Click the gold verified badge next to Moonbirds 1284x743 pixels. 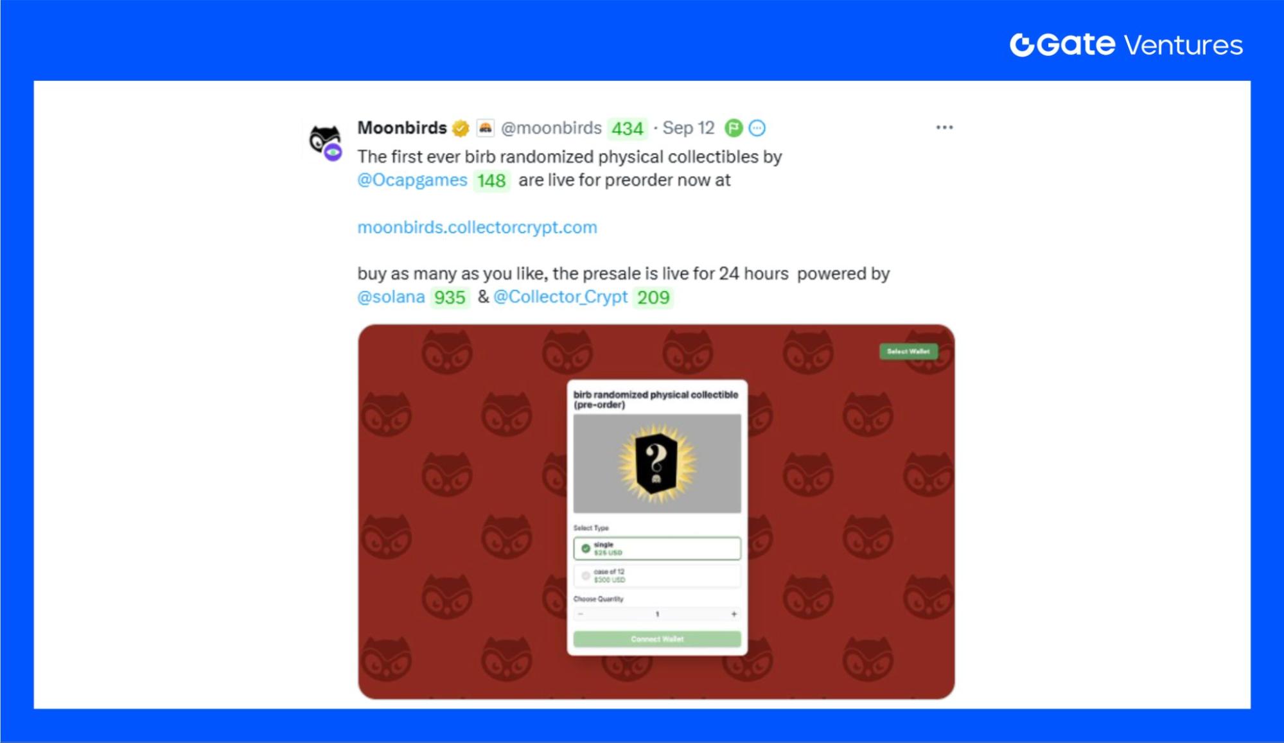pos(461,128)
